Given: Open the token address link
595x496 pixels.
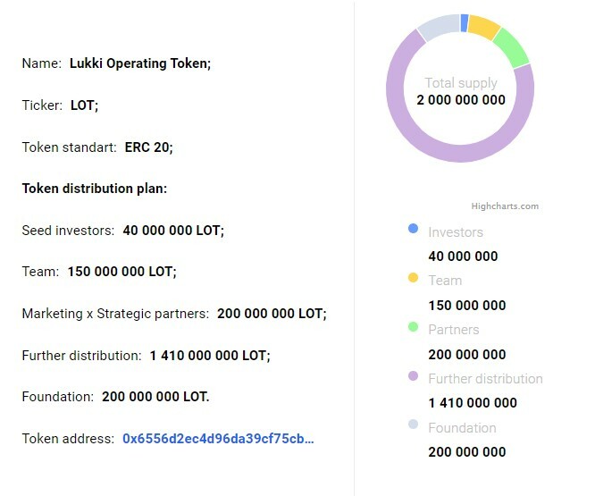Looking at the screenshot, I should pyautogui.click(x=218, y=439).
